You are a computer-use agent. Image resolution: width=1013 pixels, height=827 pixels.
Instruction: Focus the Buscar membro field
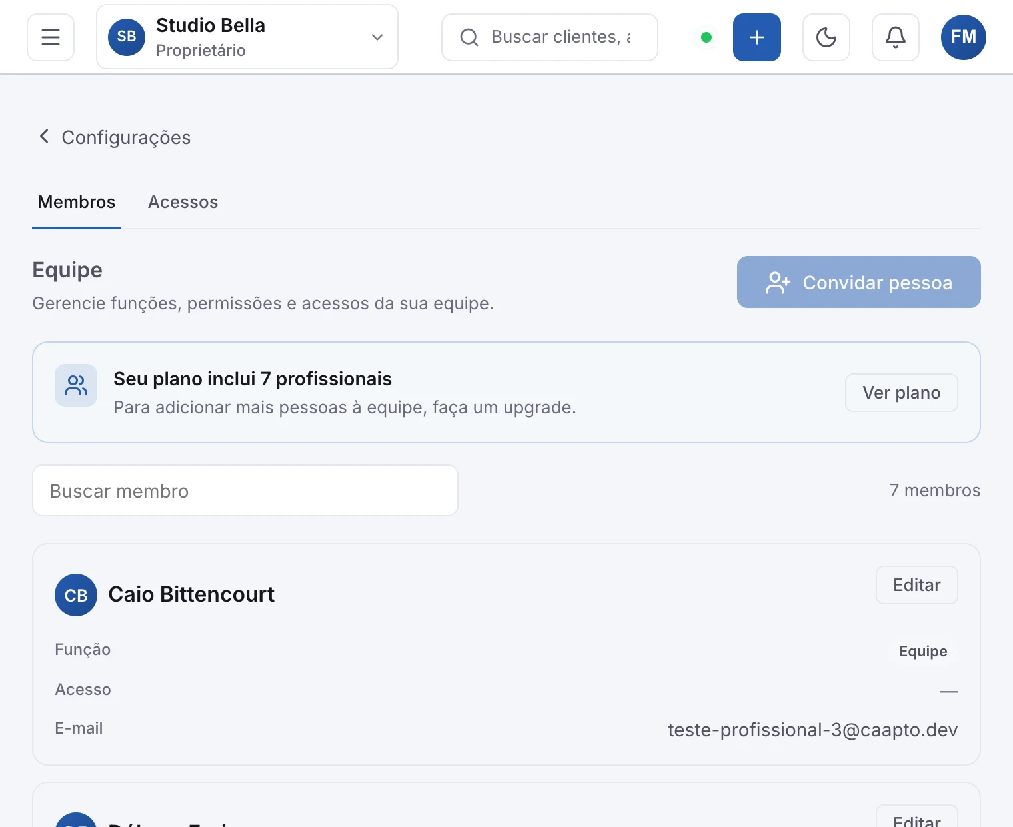tap(245, 490)
